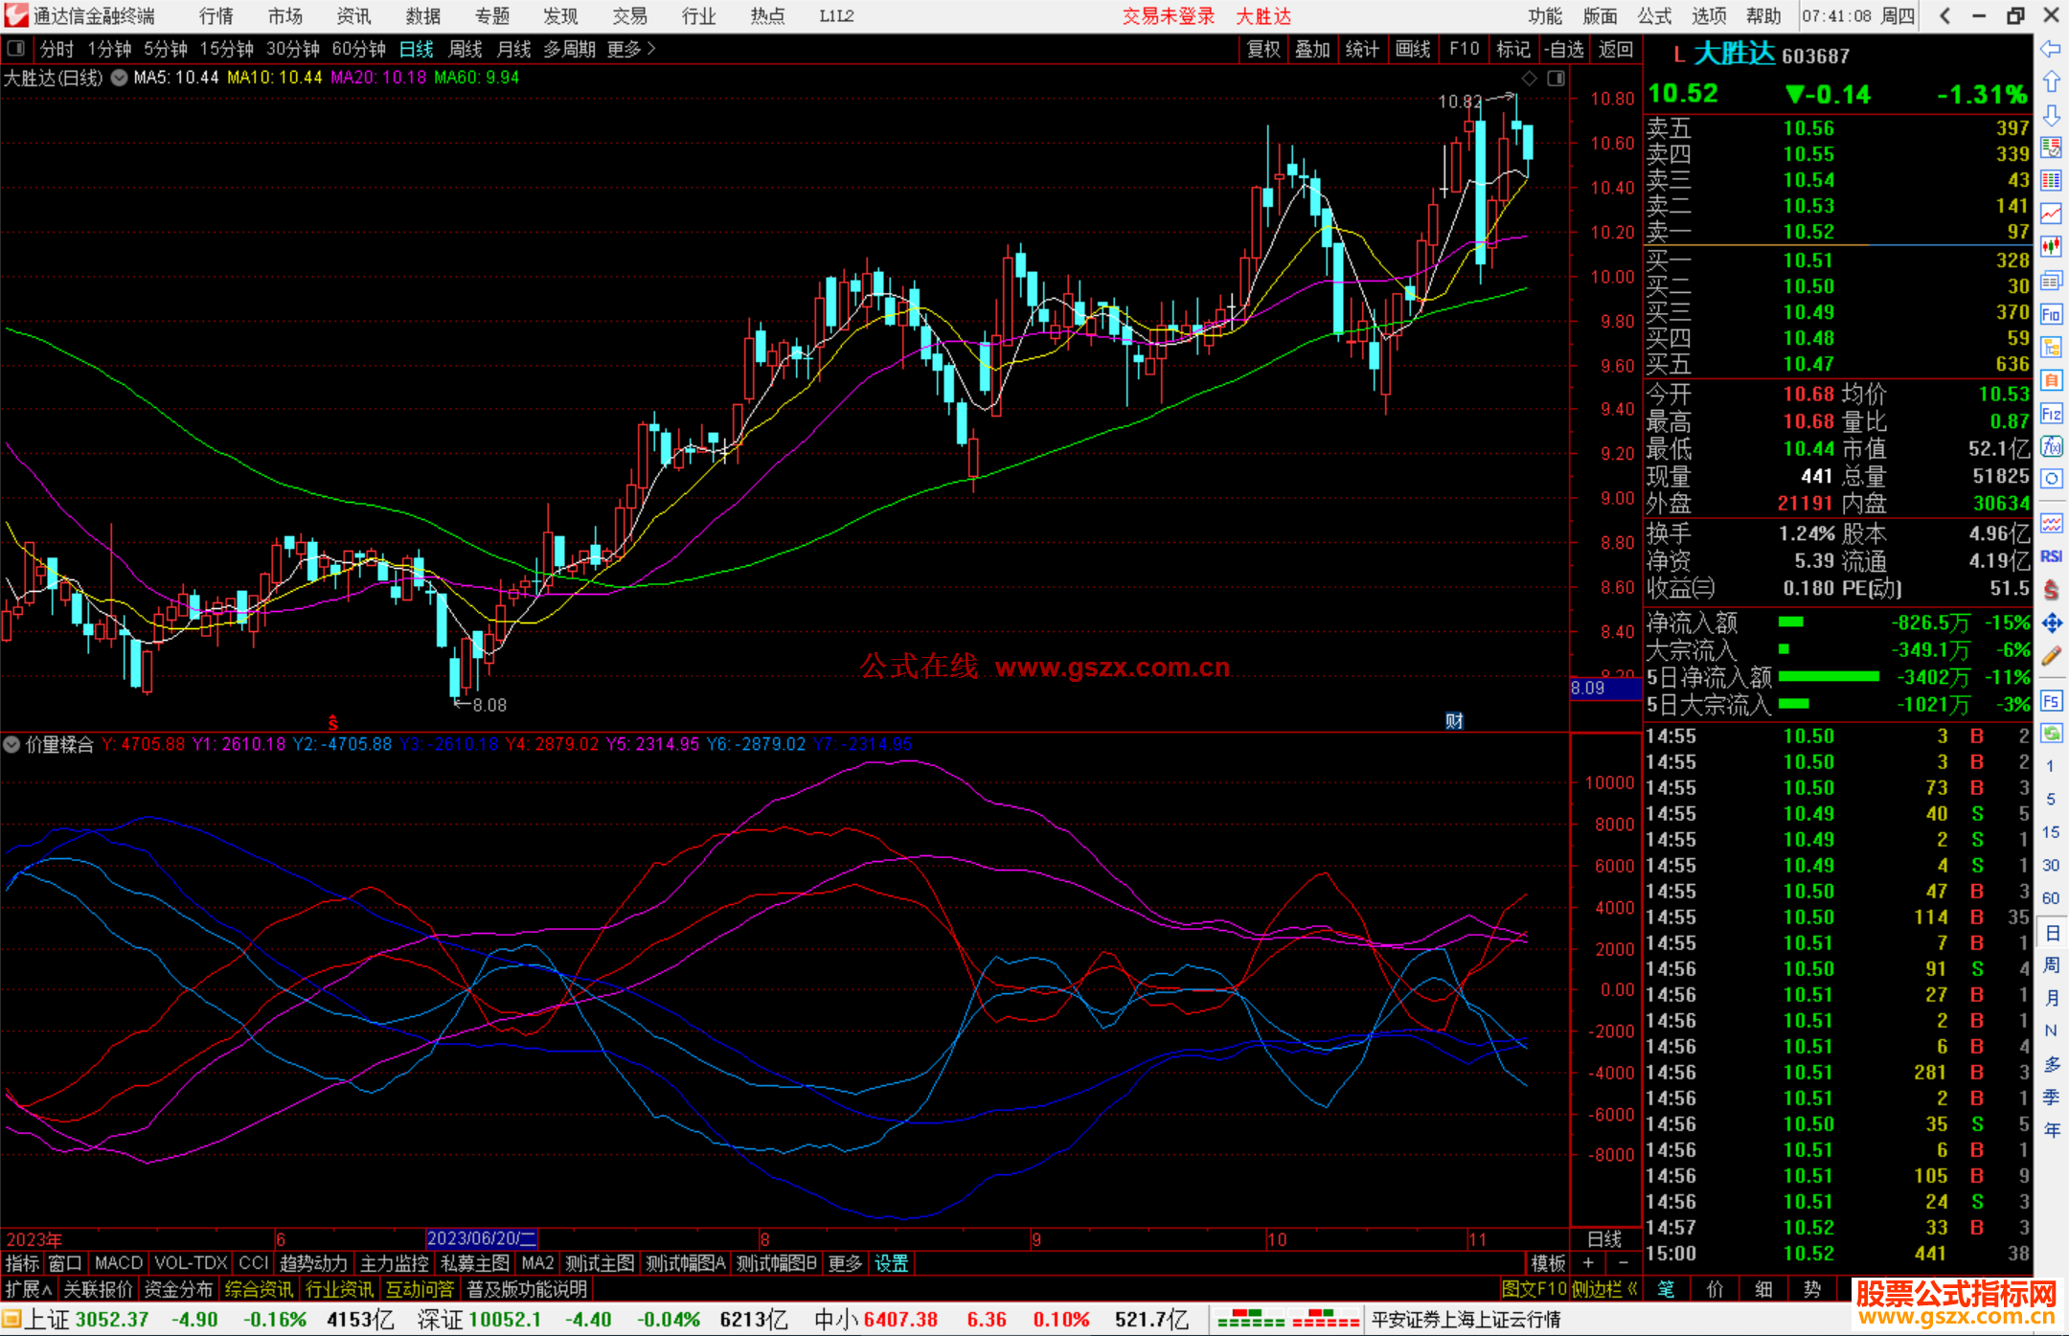Click the plus zoom-in chart stepper
This screenshot has height=1336, width=2069.
point(1588,1263)
